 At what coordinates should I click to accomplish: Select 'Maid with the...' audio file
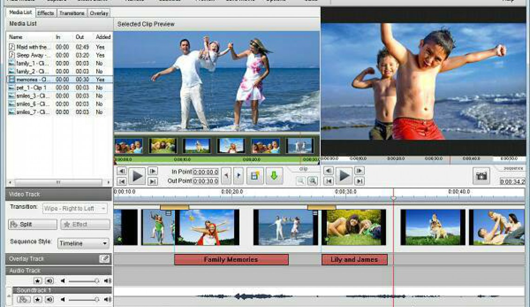coord(59,47)
